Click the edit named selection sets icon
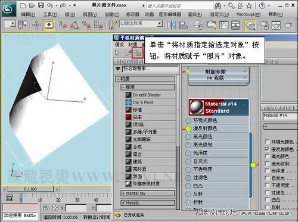 click(113, 26)
